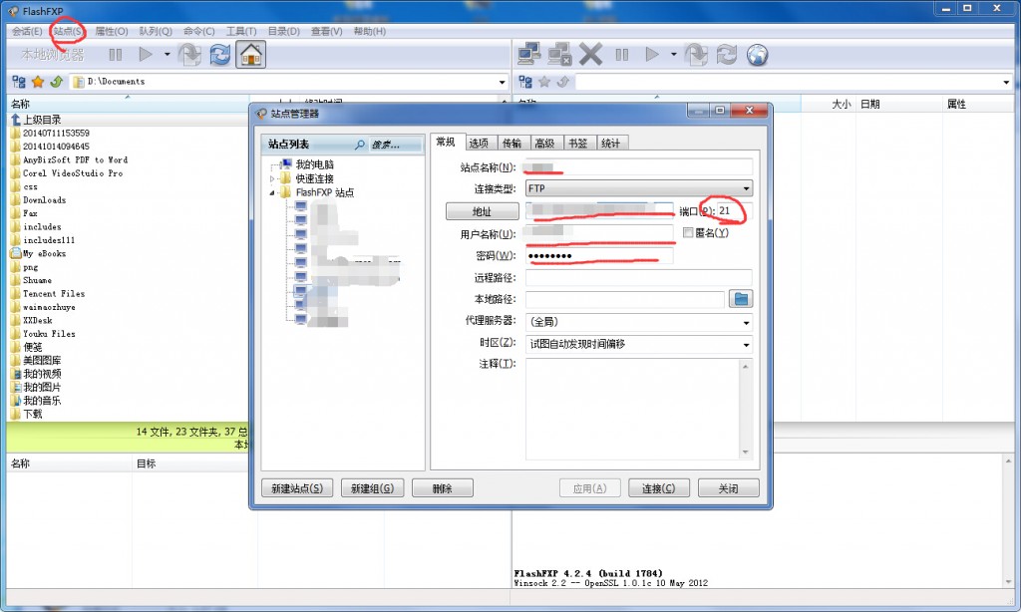Click the 远程路径 input field
Image resolution: width=1021 pixels, height=612 pixels.
[x=639, y=278]
